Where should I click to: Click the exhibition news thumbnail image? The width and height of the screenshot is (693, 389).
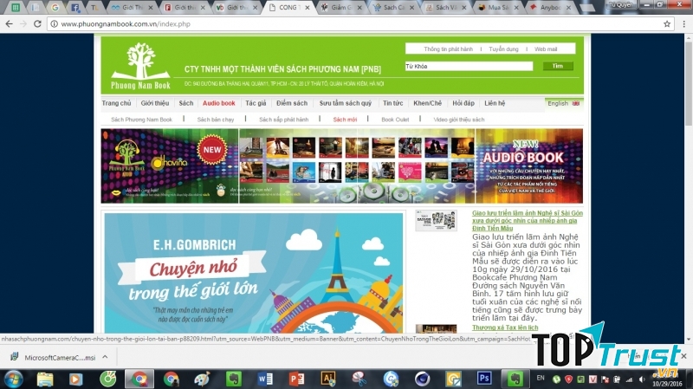[436, 220]
